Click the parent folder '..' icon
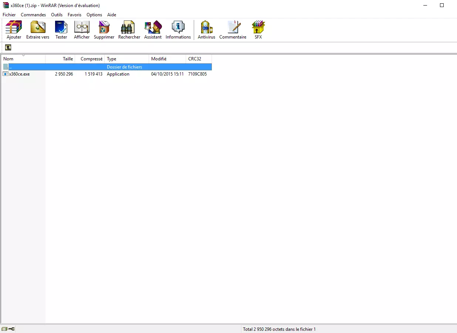 click(6, 67)
